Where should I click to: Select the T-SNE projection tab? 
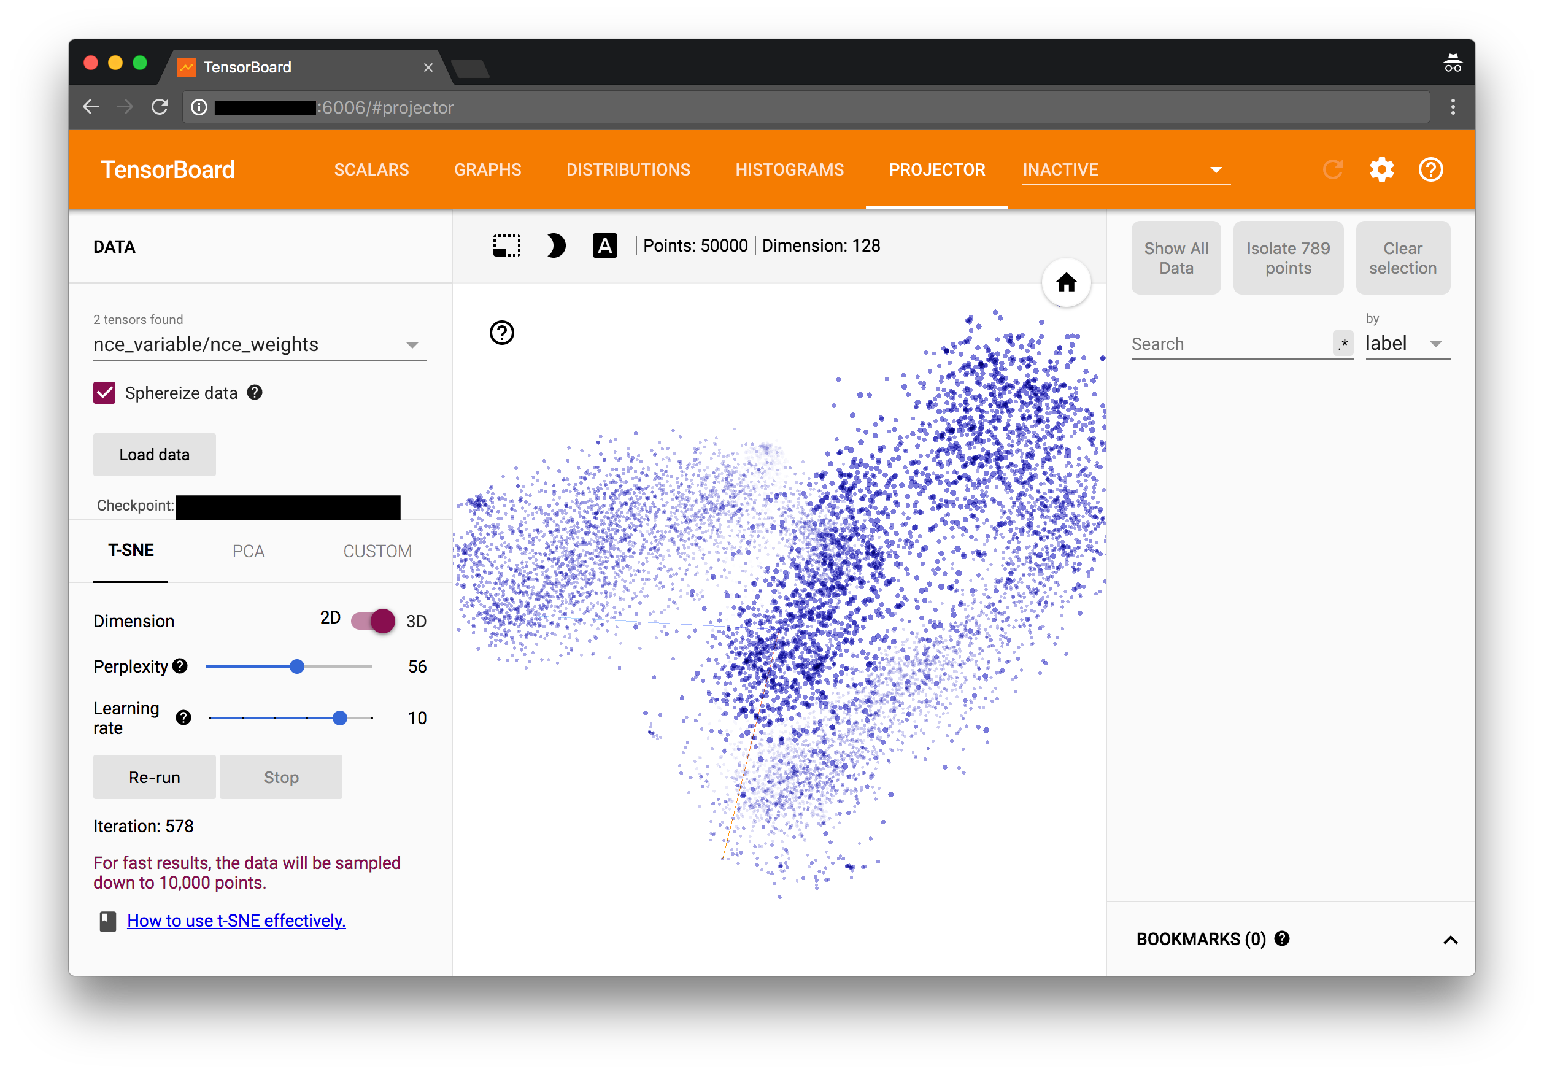point(131,550)
